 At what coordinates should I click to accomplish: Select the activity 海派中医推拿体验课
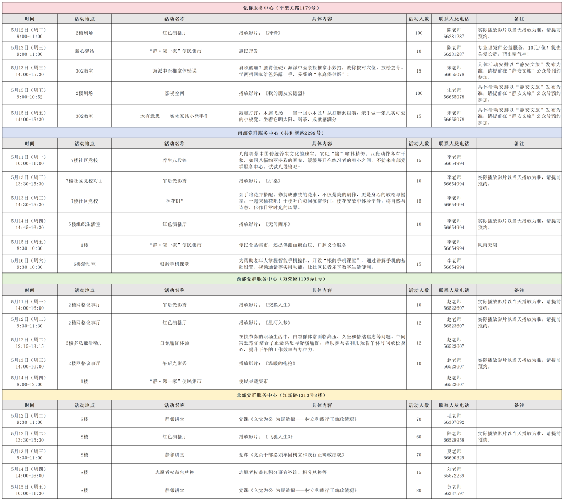[x=174, y=71]
